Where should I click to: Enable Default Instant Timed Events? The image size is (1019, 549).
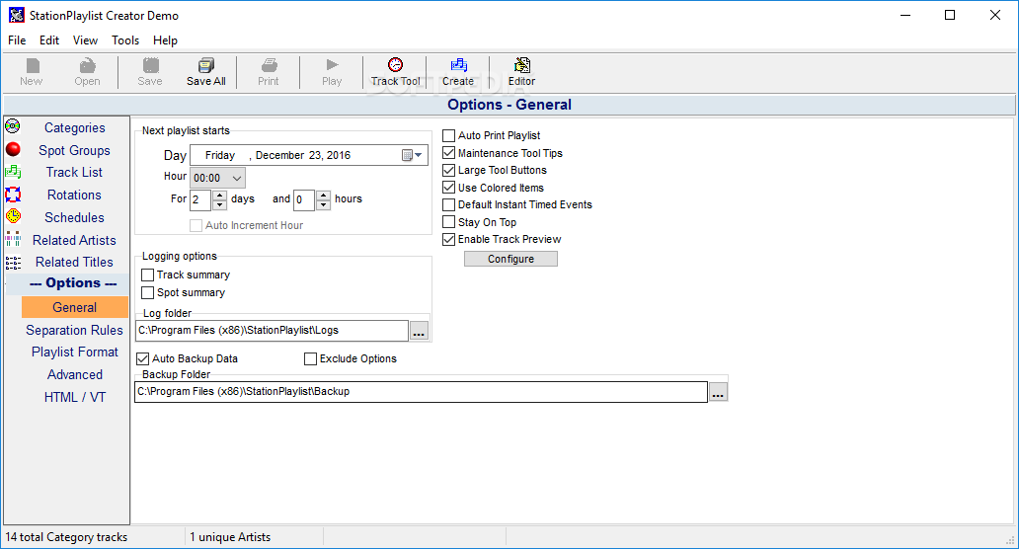tap(448, 204)
